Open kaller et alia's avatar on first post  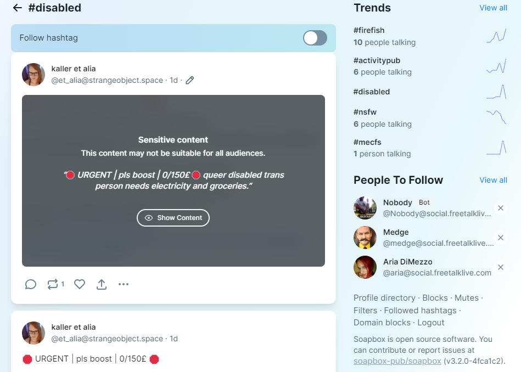[33, 75]
